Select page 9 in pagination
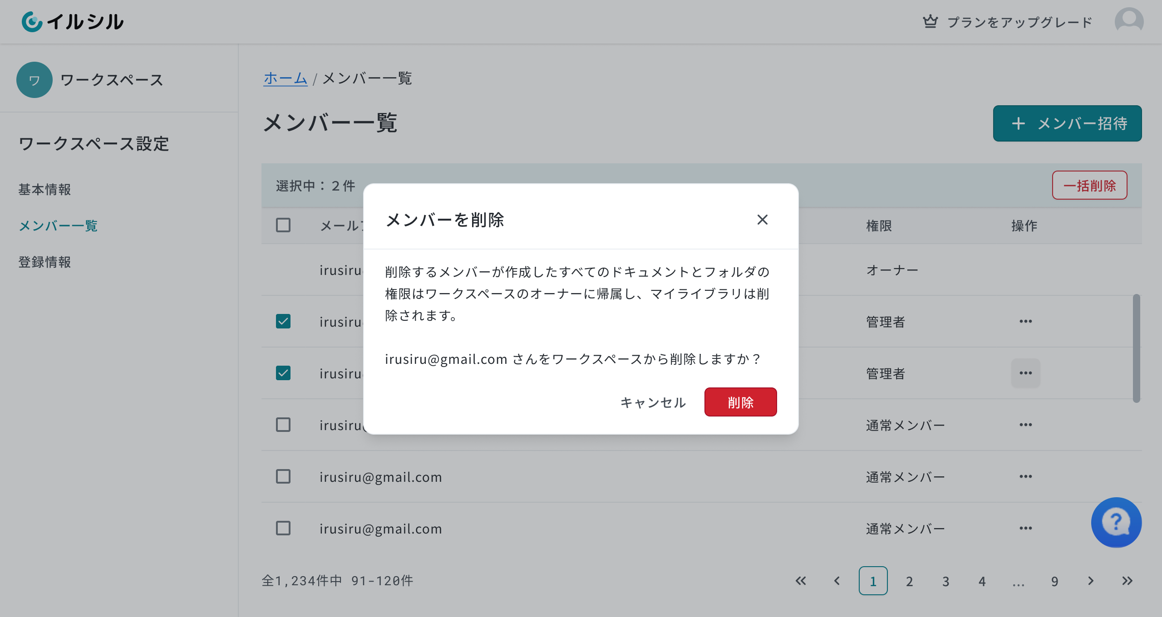The height and width of the screenshot is (617, 1162). click(x=1055, y=581)
